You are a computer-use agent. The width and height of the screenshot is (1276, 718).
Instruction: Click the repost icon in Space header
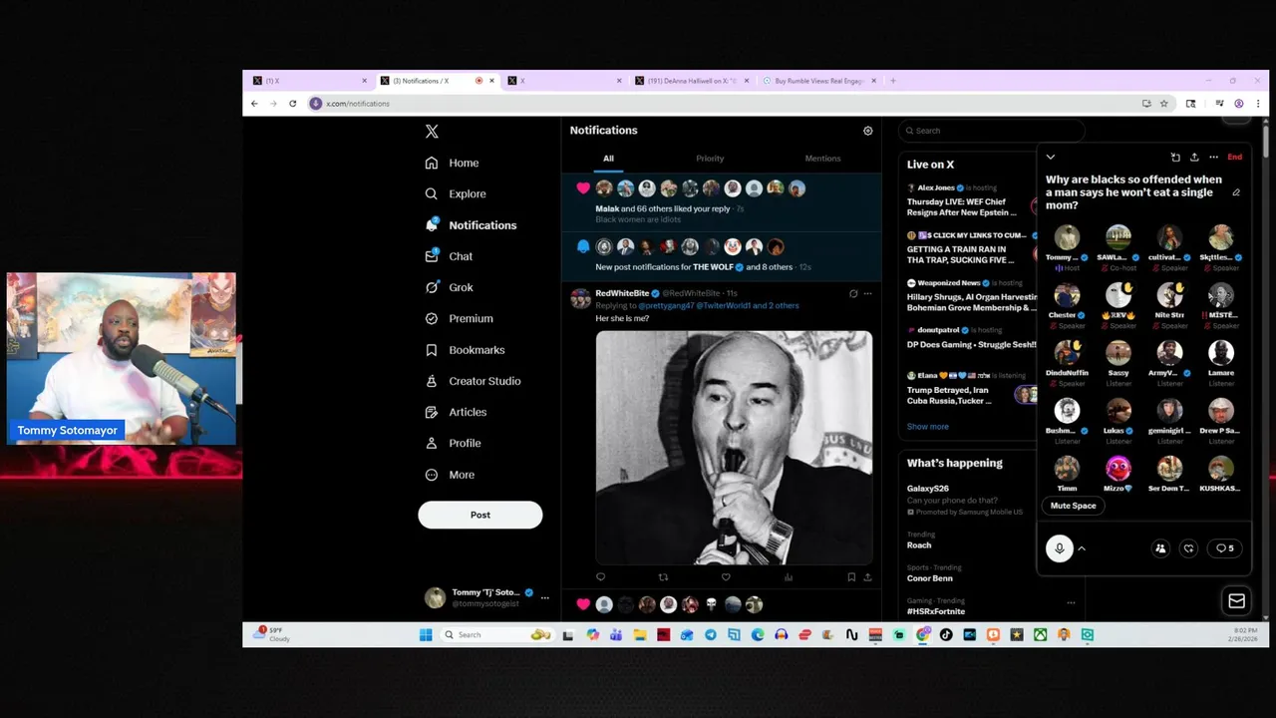click(x=1175, y=157)
